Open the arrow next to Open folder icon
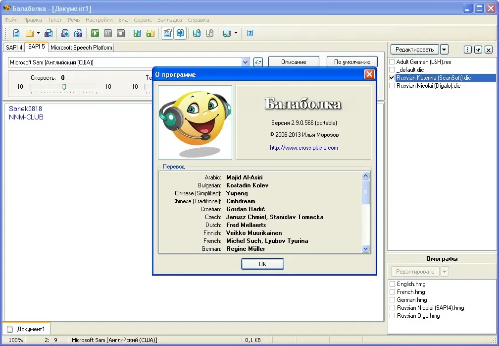 point(38,33)
